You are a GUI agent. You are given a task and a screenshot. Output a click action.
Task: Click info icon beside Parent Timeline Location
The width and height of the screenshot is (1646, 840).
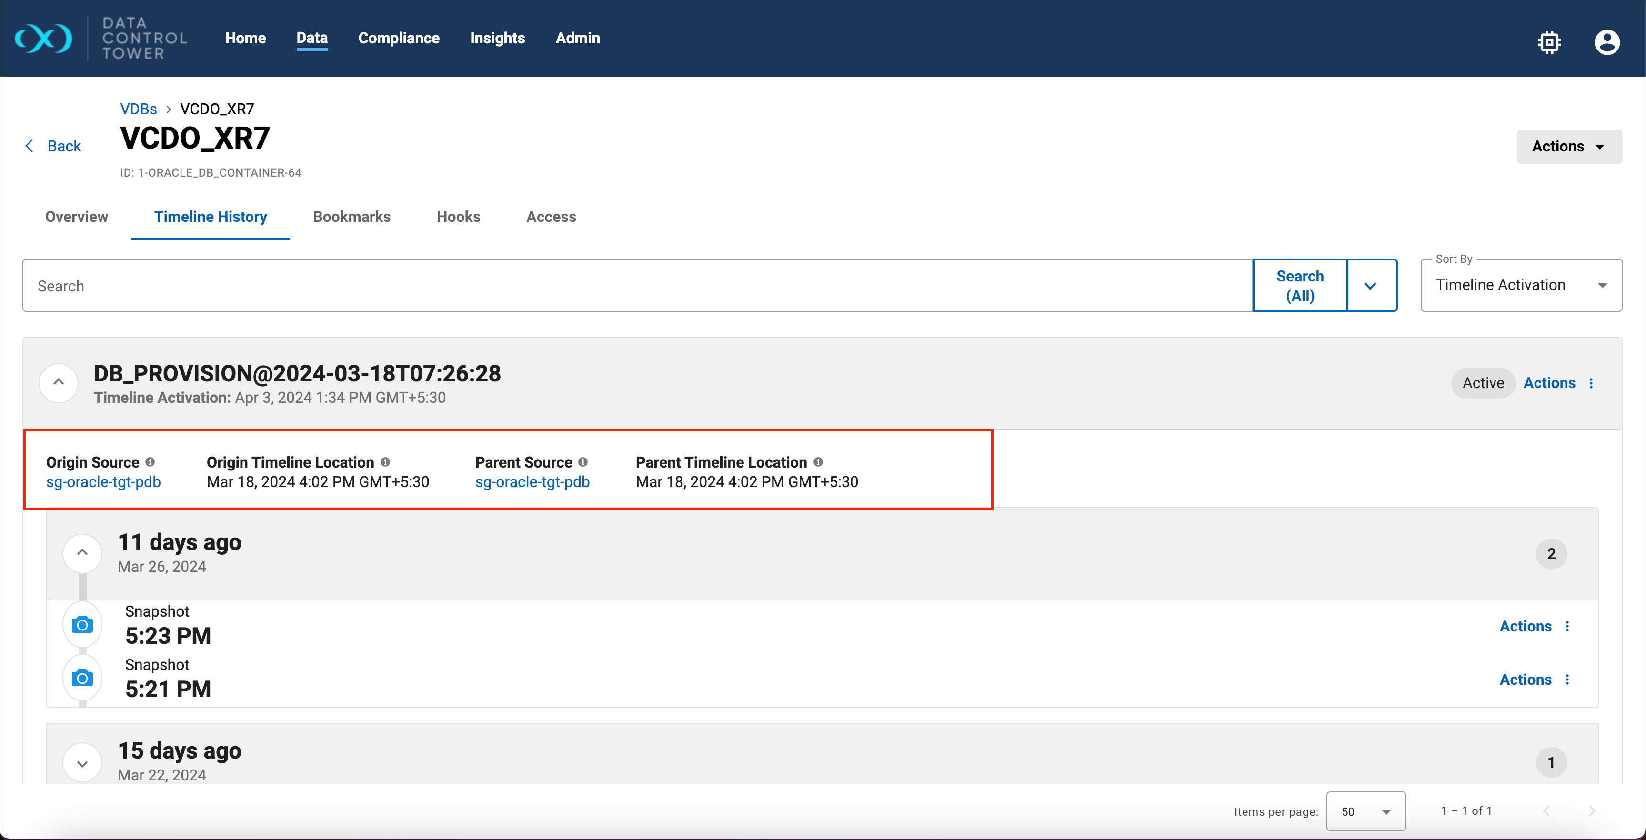click(818, 462)
